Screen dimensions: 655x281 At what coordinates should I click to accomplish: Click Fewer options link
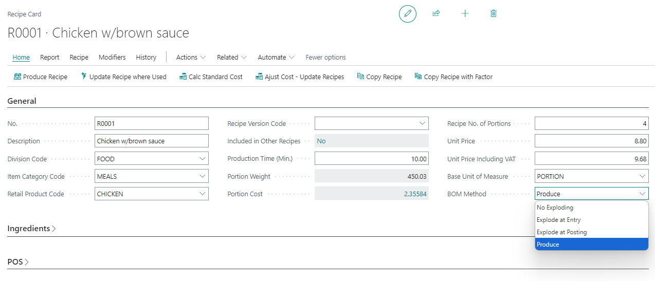tap(325, 57)
